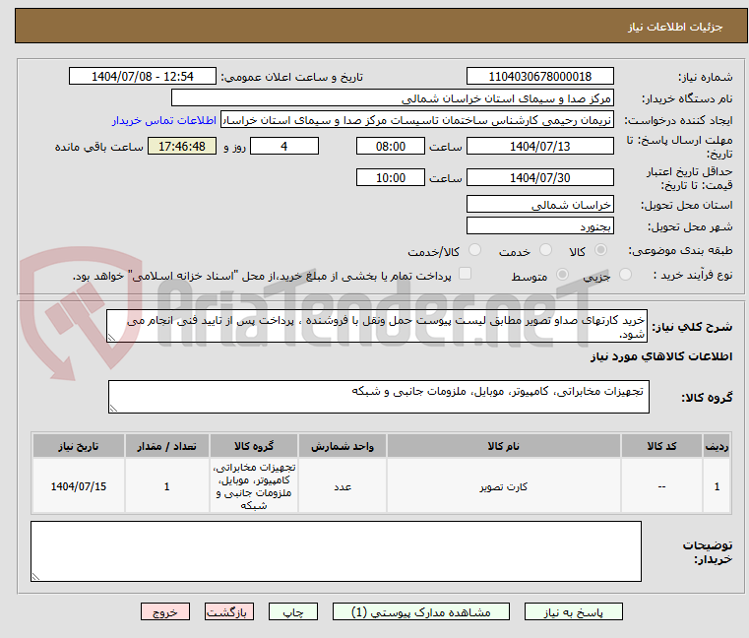
Task: Select the جزیی purchase type radio
Action: click(625, 275)
